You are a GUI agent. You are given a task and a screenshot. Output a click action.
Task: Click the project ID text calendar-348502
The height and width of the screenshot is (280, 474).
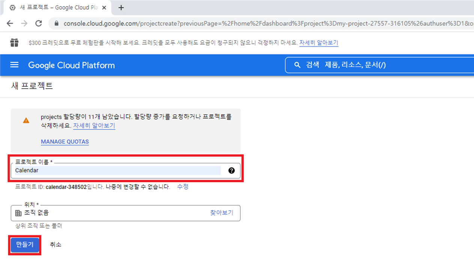click(66, 187)
